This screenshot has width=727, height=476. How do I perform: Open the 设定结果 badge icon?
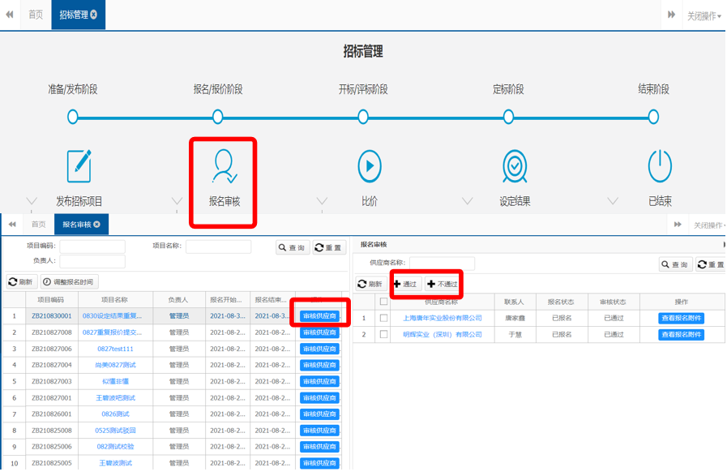pos(515,166)
